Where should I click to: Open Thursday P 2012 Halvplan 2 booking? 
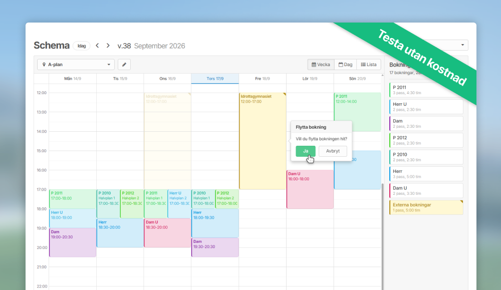click(227, 199)
